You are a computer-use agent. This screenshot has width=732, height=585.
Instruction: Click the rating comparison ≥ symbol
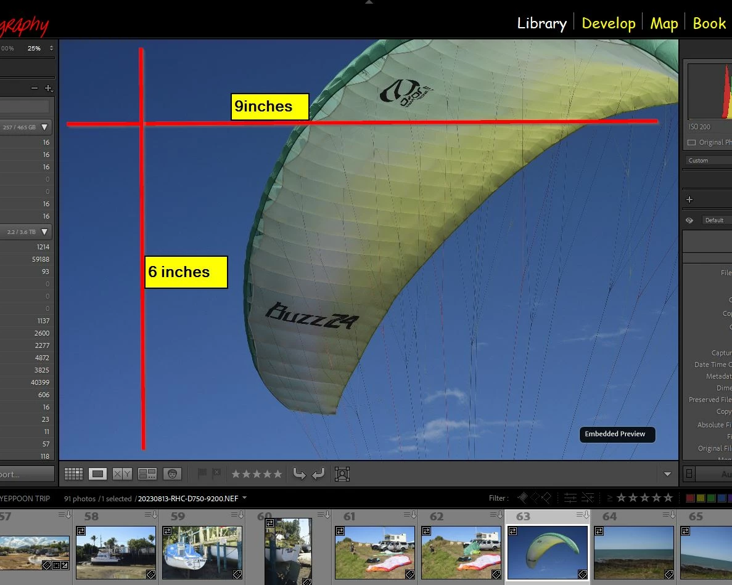609,498
